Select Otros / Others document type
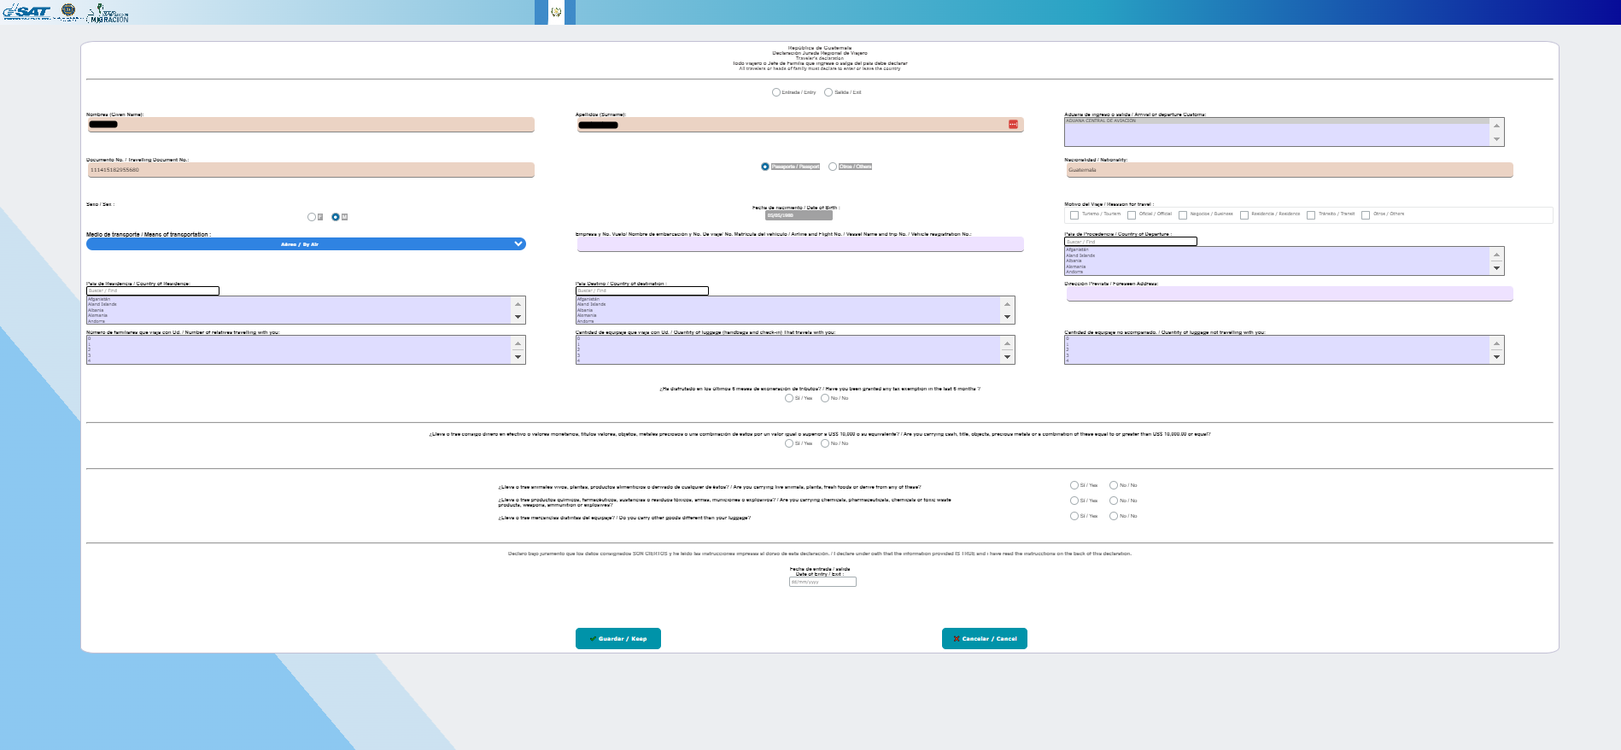 pyautogui.click(x=833, y=167)
